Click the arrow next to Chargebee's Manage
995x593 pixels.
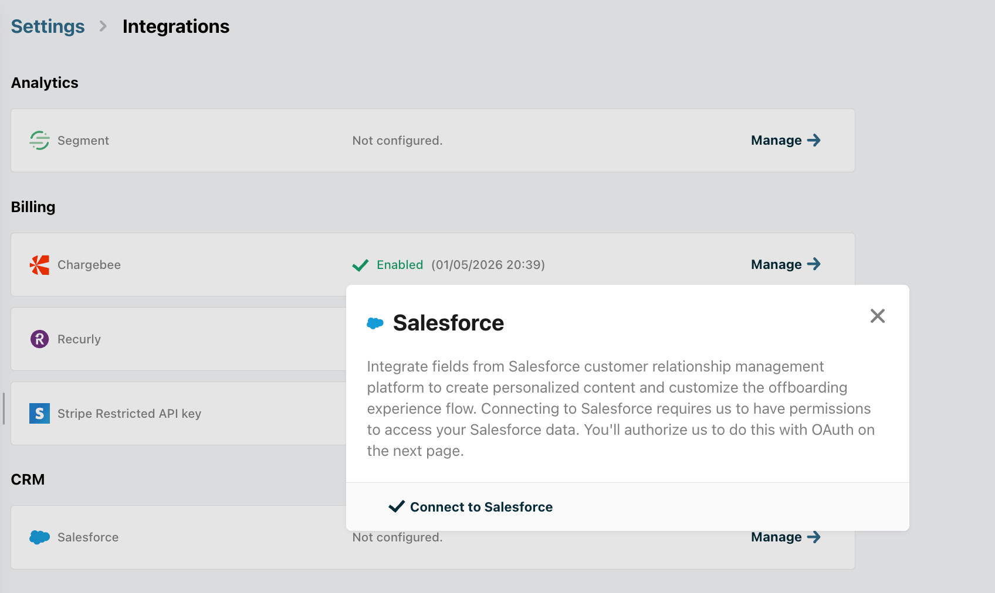tap(814, 264)
